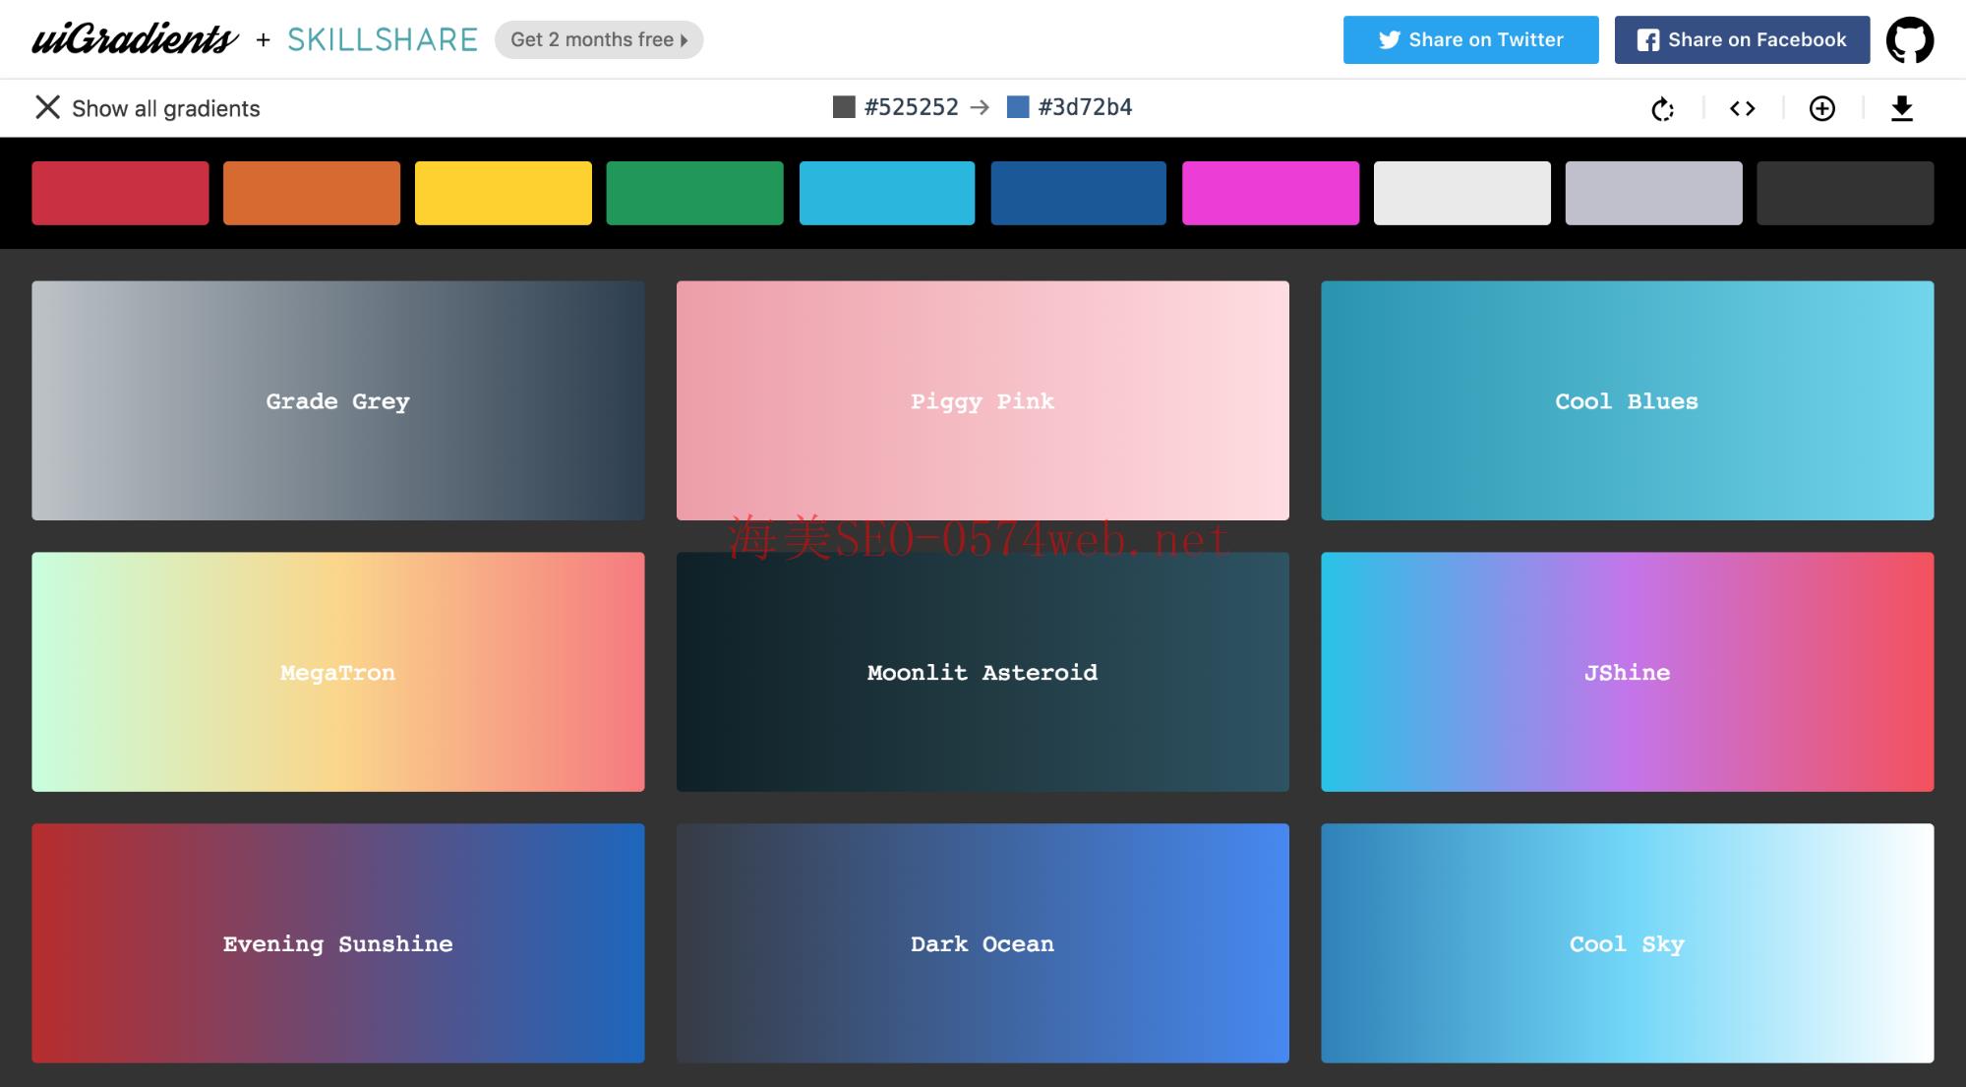Share the gradient on Twitter
The height and width of the screenshot is (1087, 1966).
click(x=1470, y=39)
